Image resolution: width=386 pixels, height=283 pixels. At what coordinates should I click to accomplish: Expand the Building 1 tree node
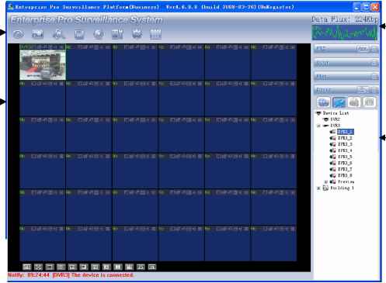pyautogui.click(x=318, y=188)
